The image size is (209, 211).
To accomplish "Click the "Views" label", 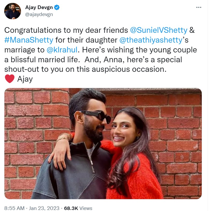I will (86, 208).
